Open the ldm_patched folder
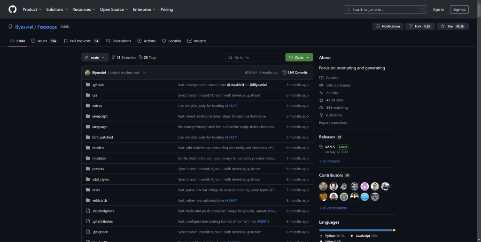 (x=102, y=137)
